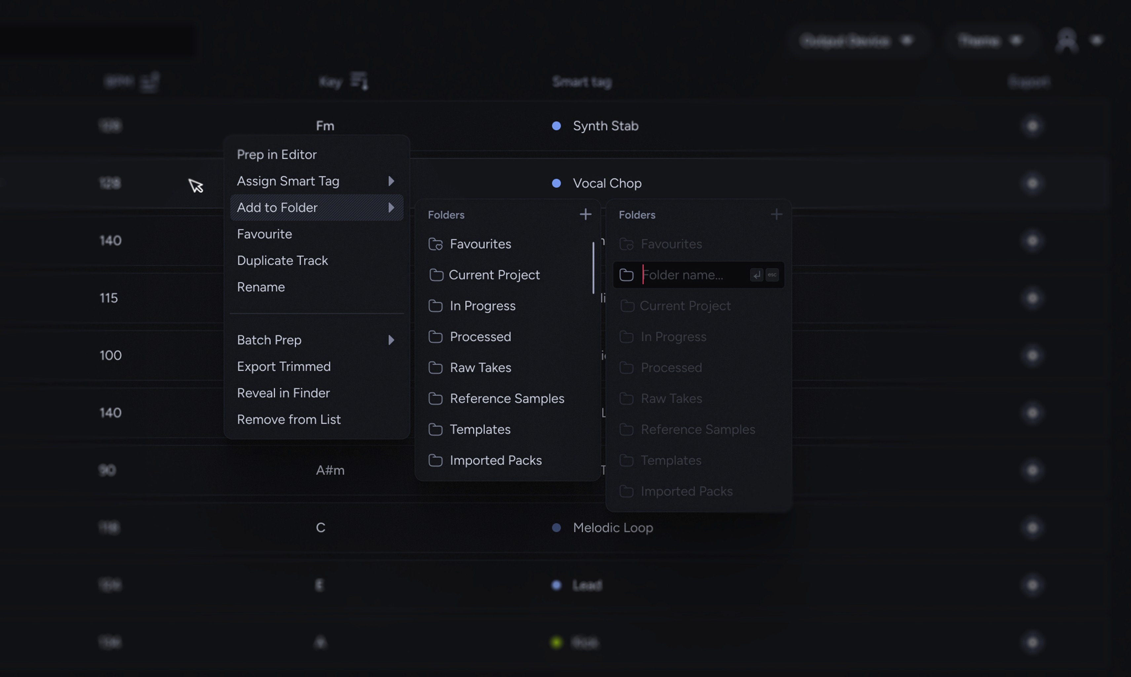This screenshot has height=677, width=1131.
Task: Click the folder icon beside Raw Takes
Action: point(436,368)
